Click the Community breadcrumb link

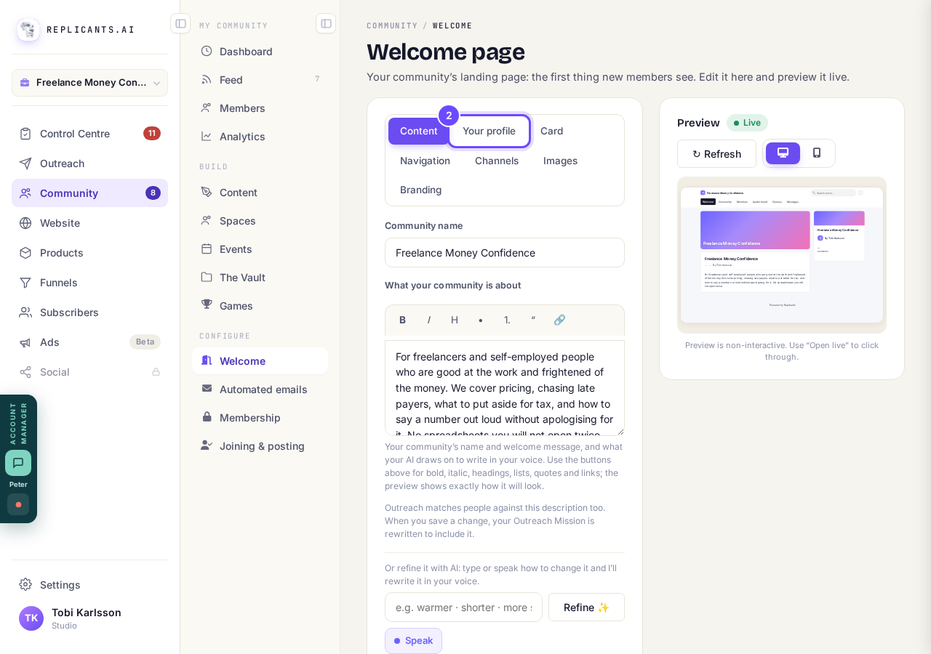[392, 25]
